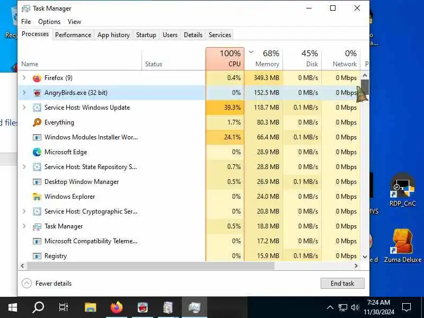Viewport: 424px width, 318px height.
Task: Click the Windows Modules Installer Worker icon
Action: coord(37,137)
